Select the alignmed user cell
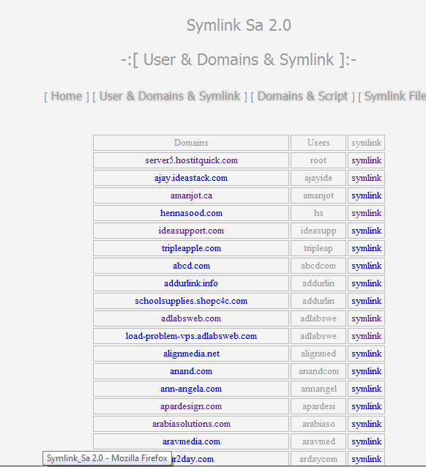Image resolution: width=426 pixels, height=467 pixels. pos(318,354)
